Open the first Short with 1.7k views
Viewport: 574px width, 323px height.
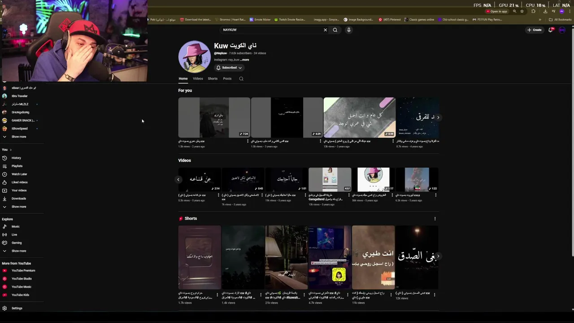click(x=200, y=258)
